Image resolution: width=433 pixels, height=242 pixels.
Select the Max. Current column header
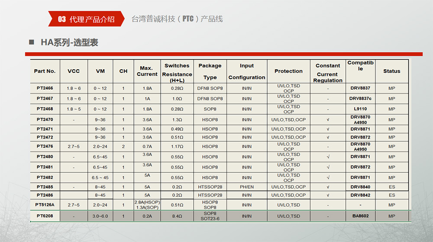(147, 71)
